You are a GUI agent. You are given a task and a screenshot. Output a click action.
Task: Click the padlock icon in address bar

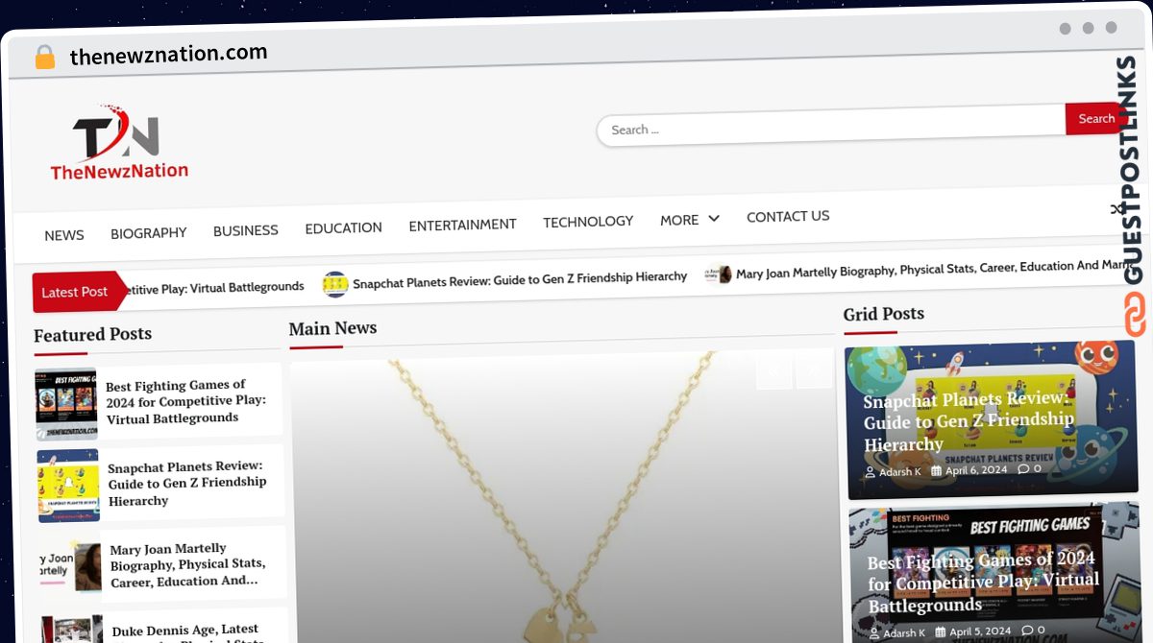click(45, 58)
